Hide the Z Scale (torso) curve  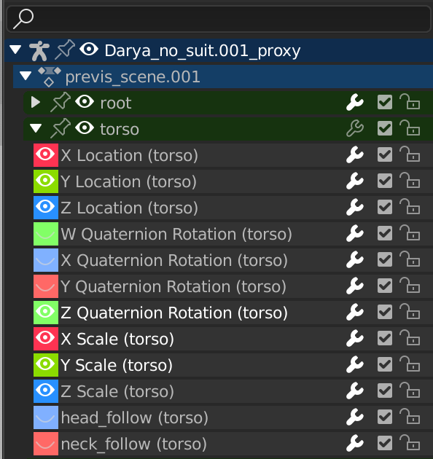46,391
